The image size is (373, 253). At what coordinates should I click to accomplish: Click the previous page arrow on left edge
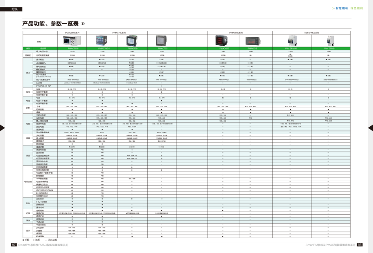click(x=2, y=127)
